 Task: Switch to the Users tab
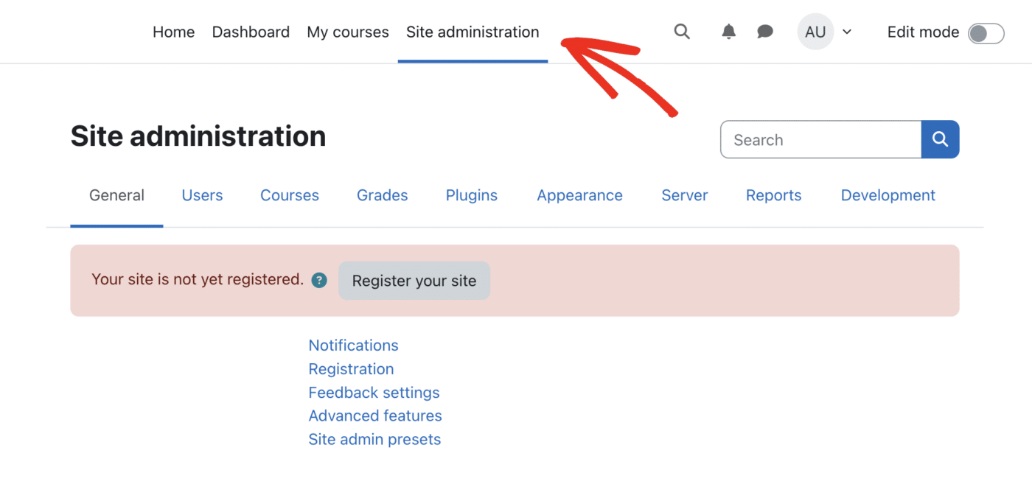202,195
